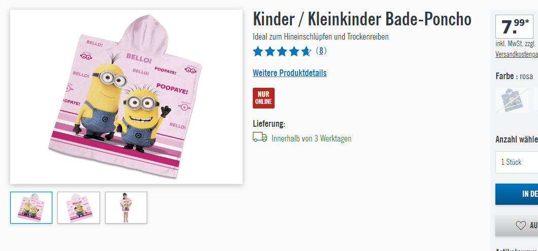Viewport: 538px width, 251px height.
Task: Click the half-filled fifth rating star
Action: click(x=306, y=52)
